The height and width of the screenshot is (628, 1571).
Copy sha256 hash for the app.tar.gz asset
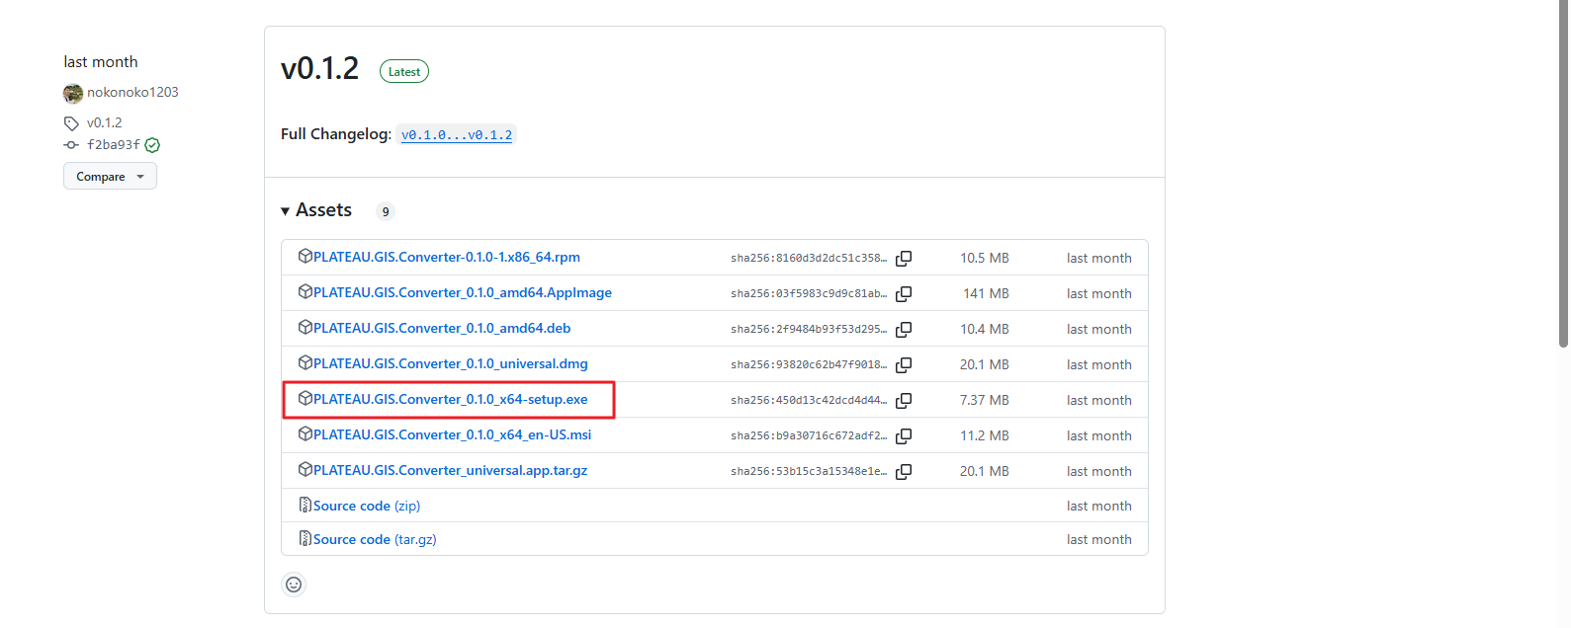(x=904, y=472)
